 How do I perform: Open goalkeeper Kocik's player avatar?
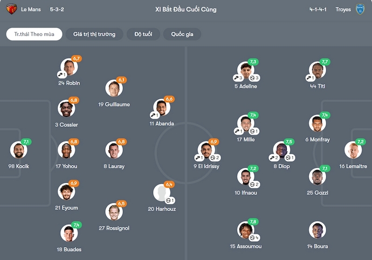[x=19, y=150]
